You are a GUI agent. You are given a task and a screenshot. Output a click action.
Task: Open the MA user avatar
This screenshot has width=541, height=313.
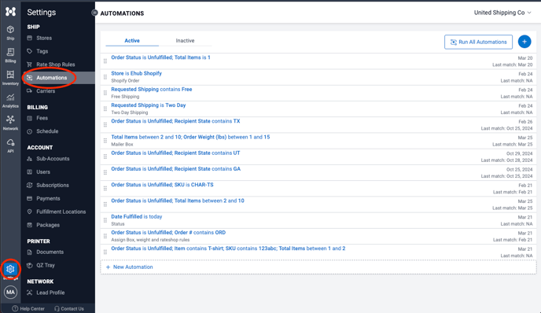tap(10, 293)
